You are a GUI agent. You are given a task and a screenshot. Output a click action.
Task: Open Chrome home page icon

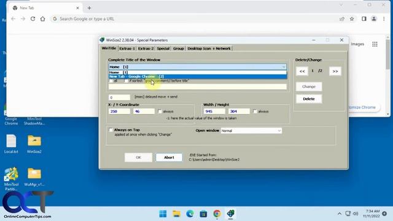pos(42,19)
